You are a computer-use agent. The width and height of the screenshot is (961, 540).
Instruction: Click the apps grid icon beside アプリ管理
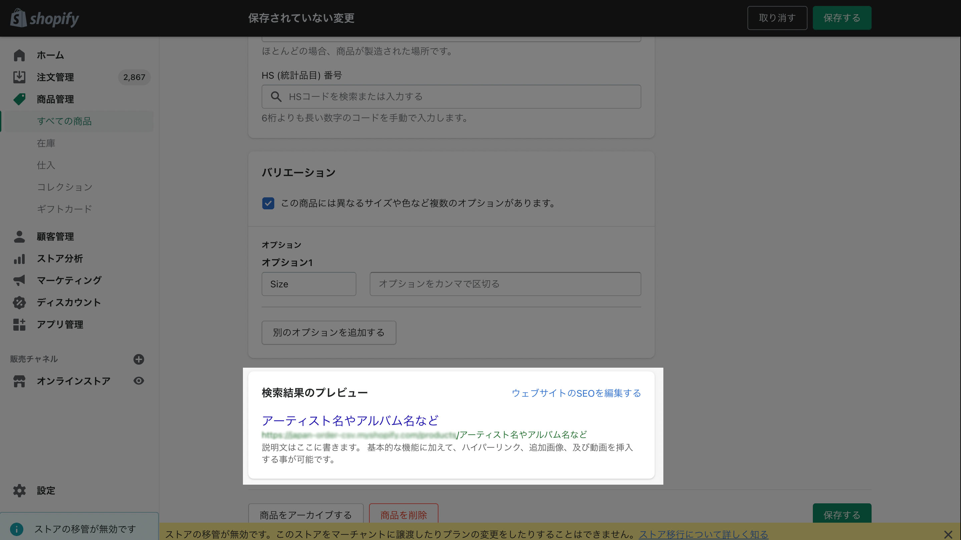coord(19,324)
